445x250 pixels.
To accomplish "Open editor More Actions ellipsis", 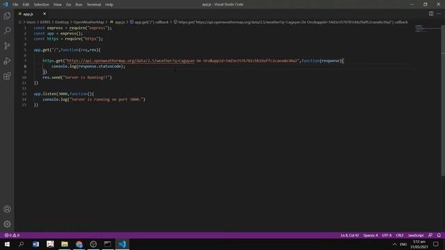I will point(439,14).
